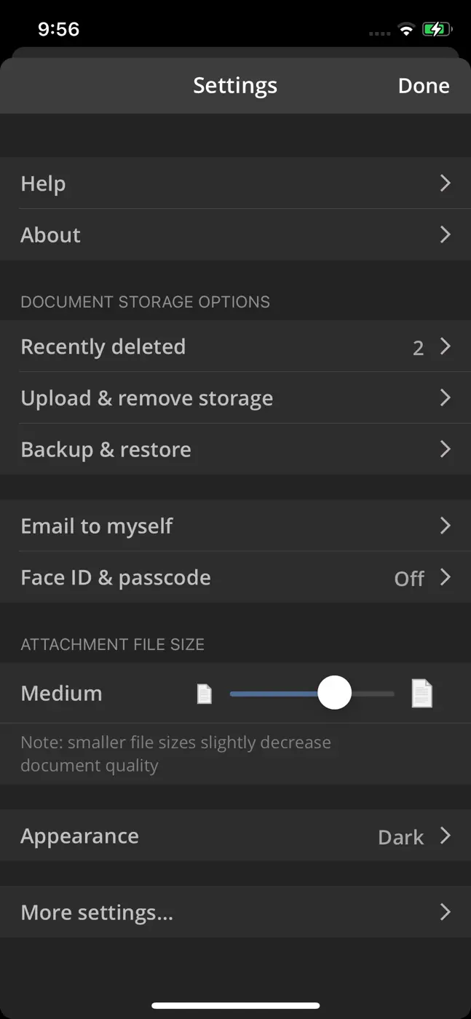
Task: Tap the small document icon beside slider
Action: 205,694
